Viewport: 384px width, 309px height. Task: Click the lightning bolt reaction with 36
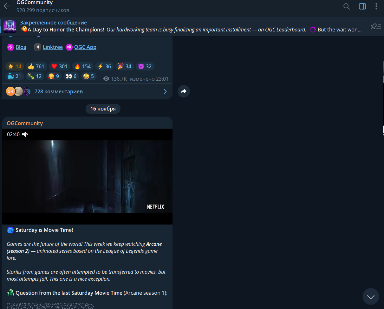coord(104,66)
